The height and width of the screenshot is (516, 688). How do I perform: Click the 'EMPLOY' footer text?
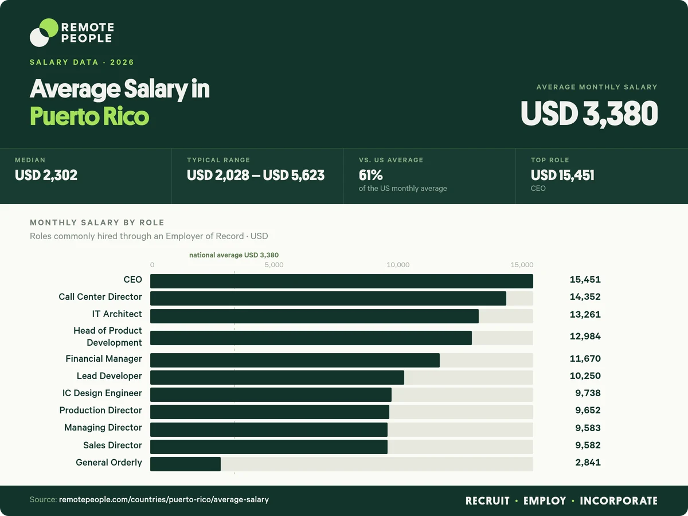click(x=545, y=501)
